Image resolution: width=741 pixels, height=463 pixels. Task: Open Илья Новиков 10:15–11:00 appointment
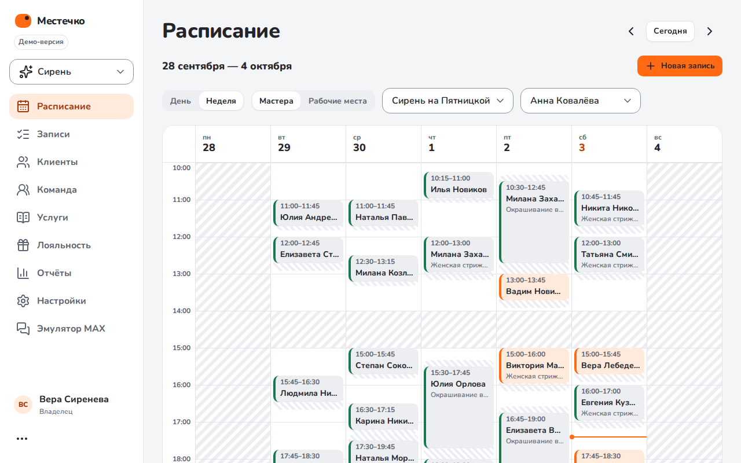pyautogui.click(x=458, y=185)
